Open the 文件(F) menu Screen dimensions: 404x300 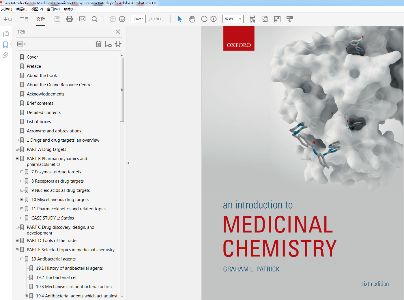(x=7, y=9)
